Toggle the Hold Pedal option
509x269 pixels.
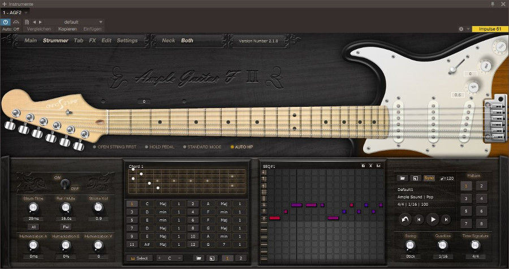[x=159, y=147]
